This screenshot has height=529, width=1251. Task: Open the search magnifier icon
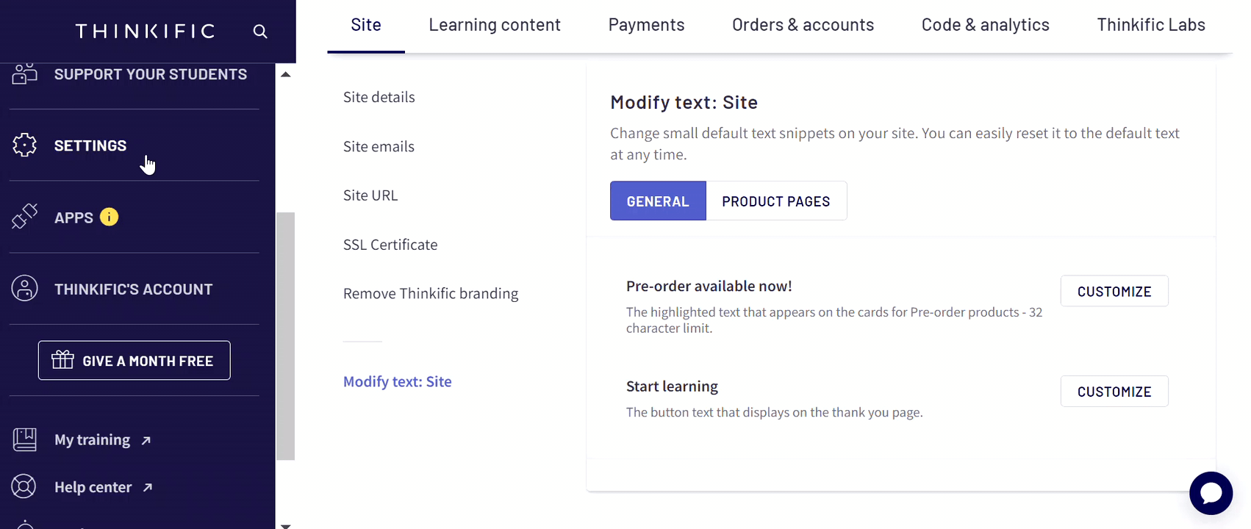[260, 31]
